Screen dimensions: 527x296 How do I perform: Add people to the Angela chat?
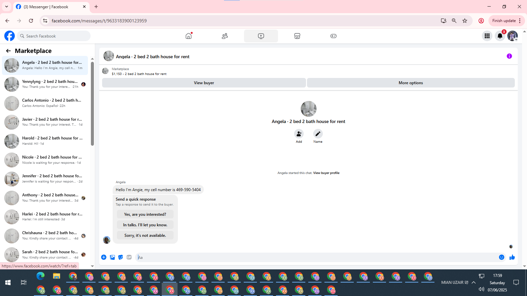(x=299, y=134)
